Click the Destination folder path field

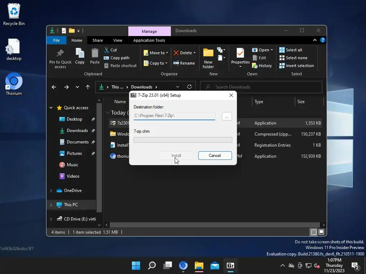[x=174, y=116]
